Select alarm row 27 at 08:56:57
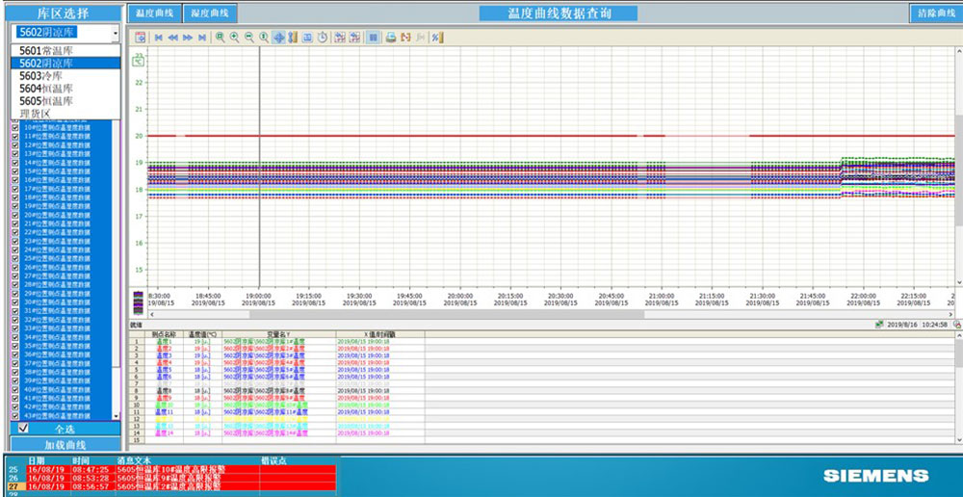This screenshot has height=497, width=963. coord(172,486)
